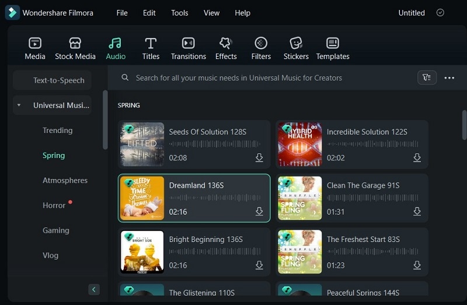The image size is (467, 305).
Task: Download Seeds Of Solution 128S track
Action: coord(259,157)
